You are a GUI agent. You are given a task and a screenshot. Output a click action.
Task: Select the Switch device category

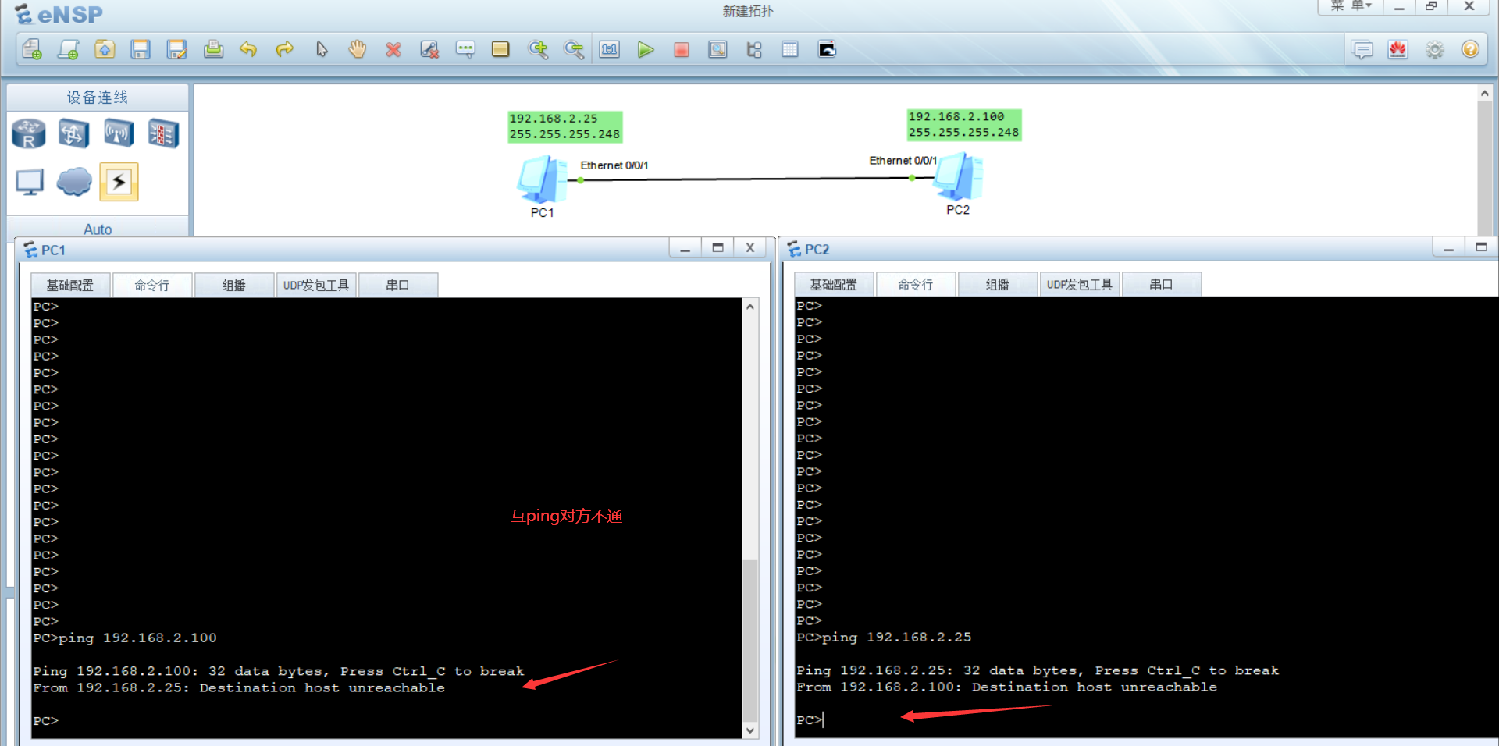73,133
